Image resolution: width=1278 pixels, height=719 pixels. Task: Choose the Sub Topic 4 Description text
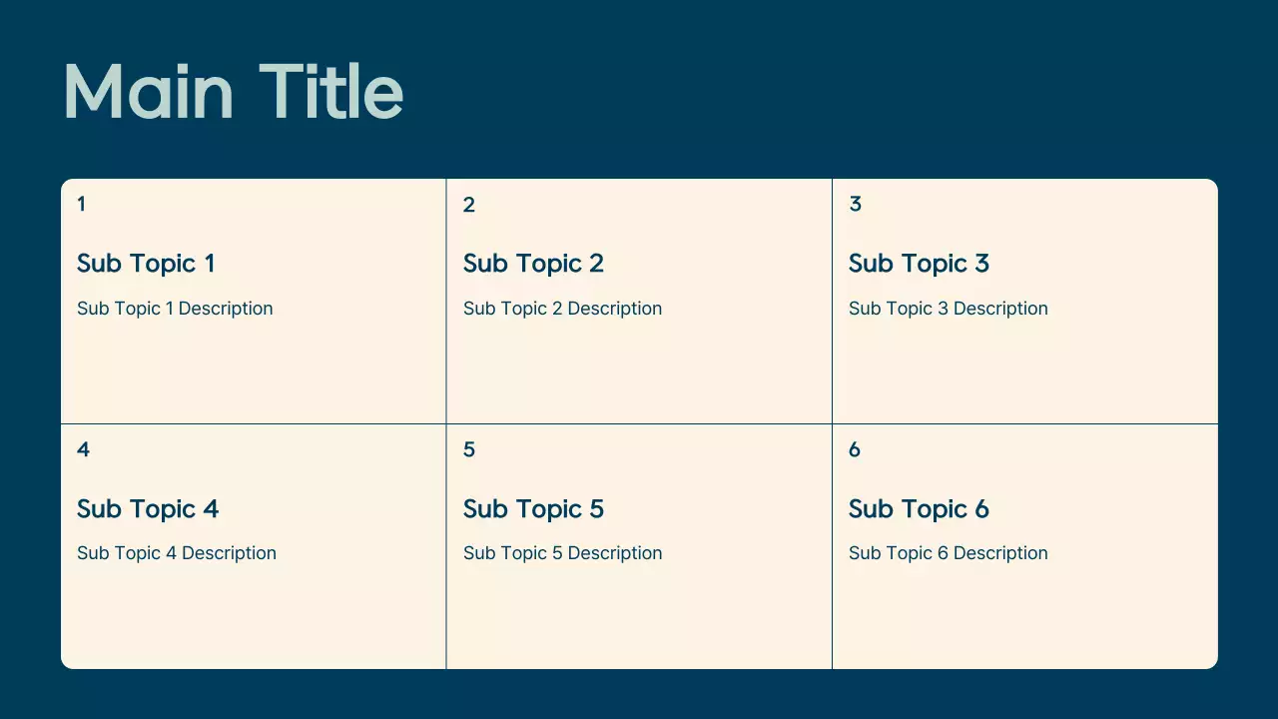coord(177,553)
